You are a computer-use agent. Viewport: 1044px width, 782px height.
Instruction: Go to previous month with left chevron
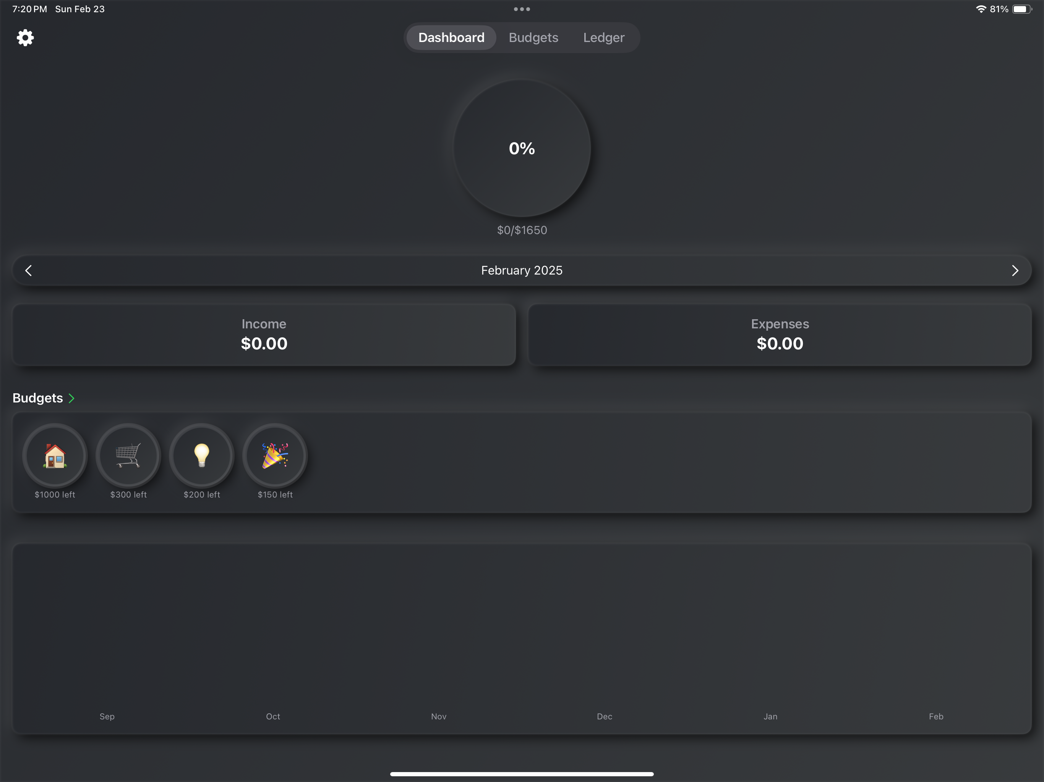pyautogui.click(x=29, y=271)
